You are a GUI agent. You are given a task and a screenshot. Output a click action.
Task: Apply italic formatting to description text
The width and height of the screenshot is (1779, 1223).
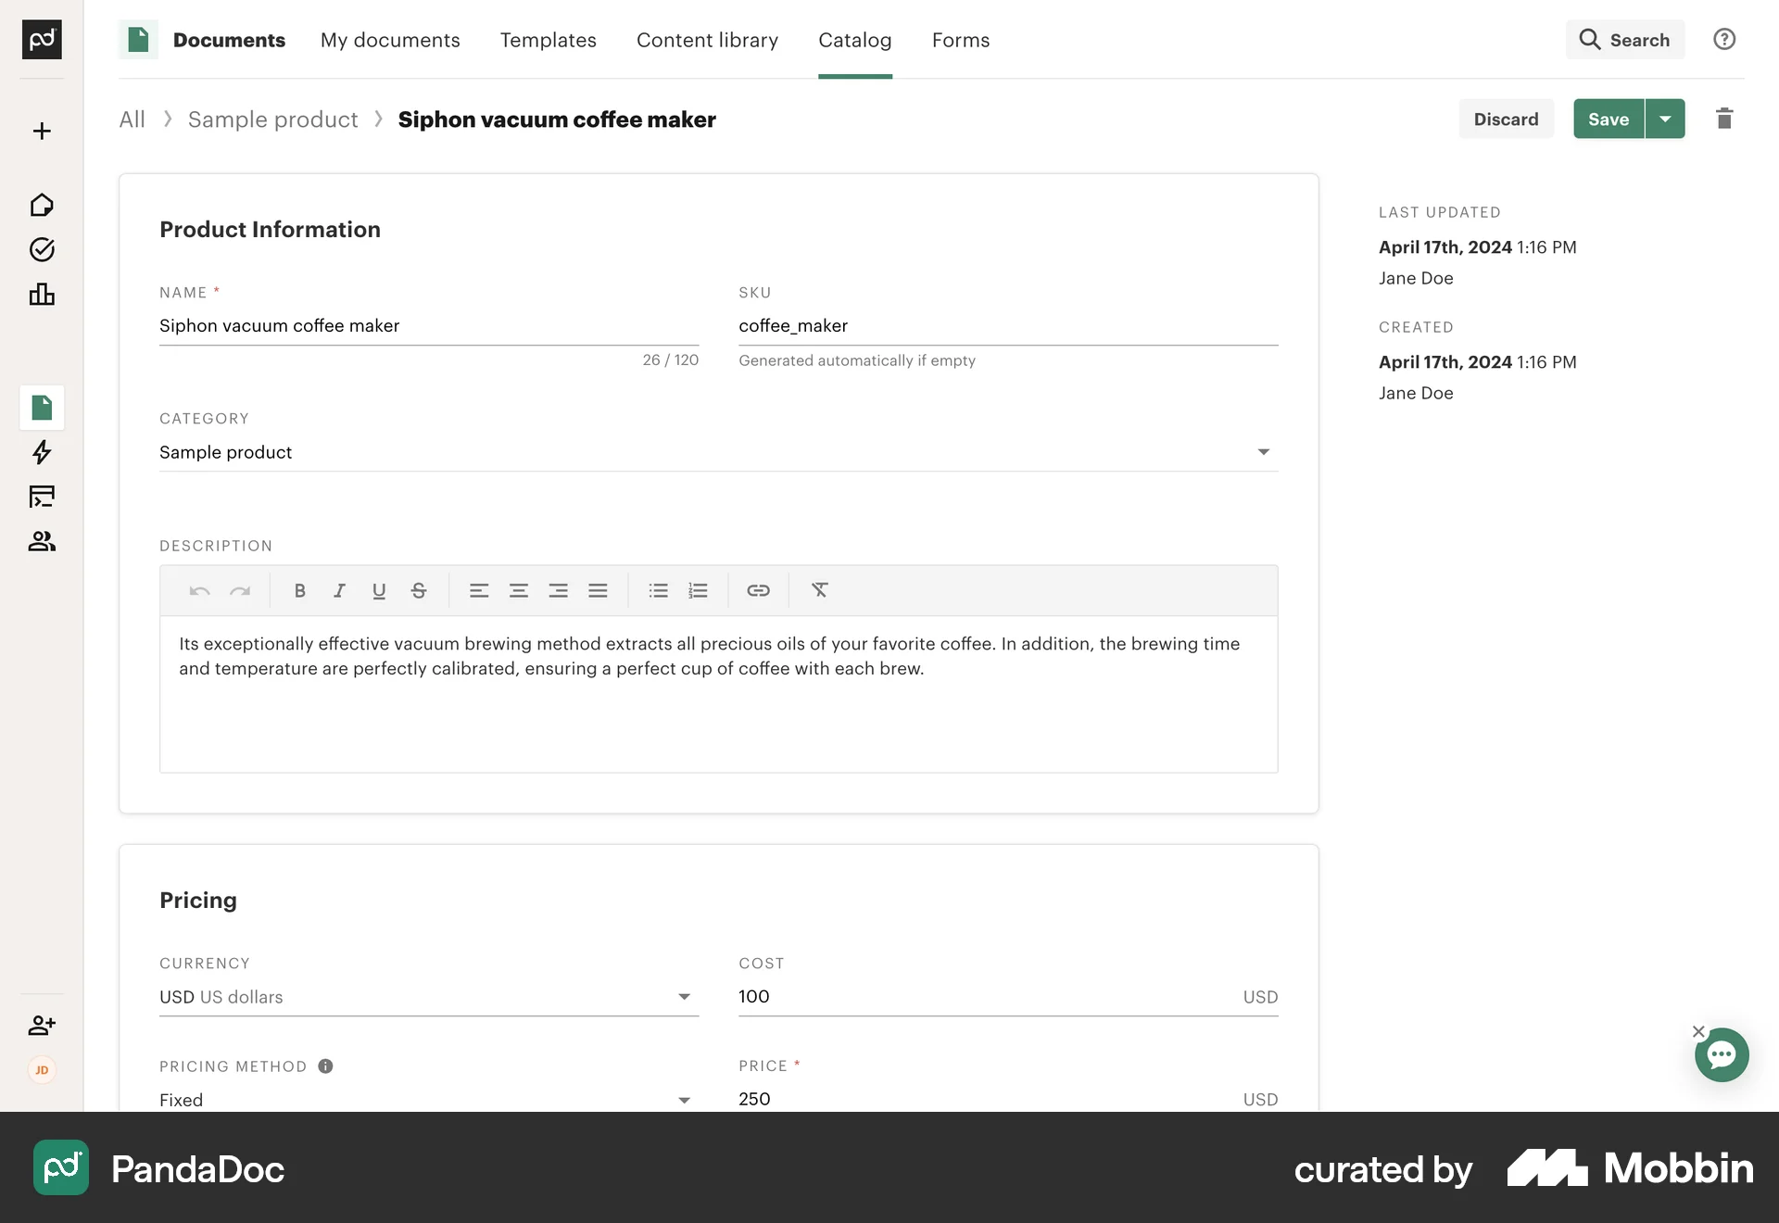[x=339, y=590]
